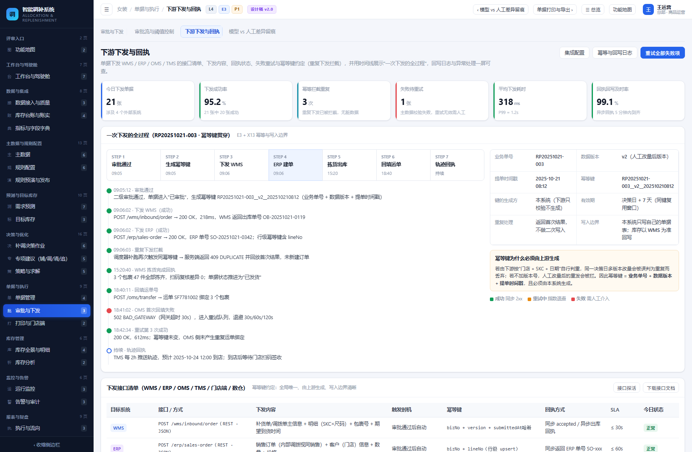Image resolution: width=692 pixels, height=452 pixels.
Task: Click 功能地图 button in top bar
Action: [x=622, y=9]
